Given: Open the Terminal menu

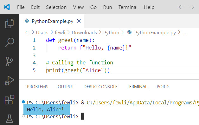Looking at the screenshot, I should (x=128, y=7).
